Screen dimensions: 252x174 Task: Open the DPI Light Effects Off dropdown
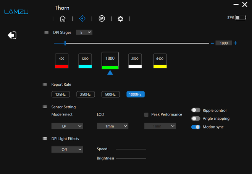[67, 150]
